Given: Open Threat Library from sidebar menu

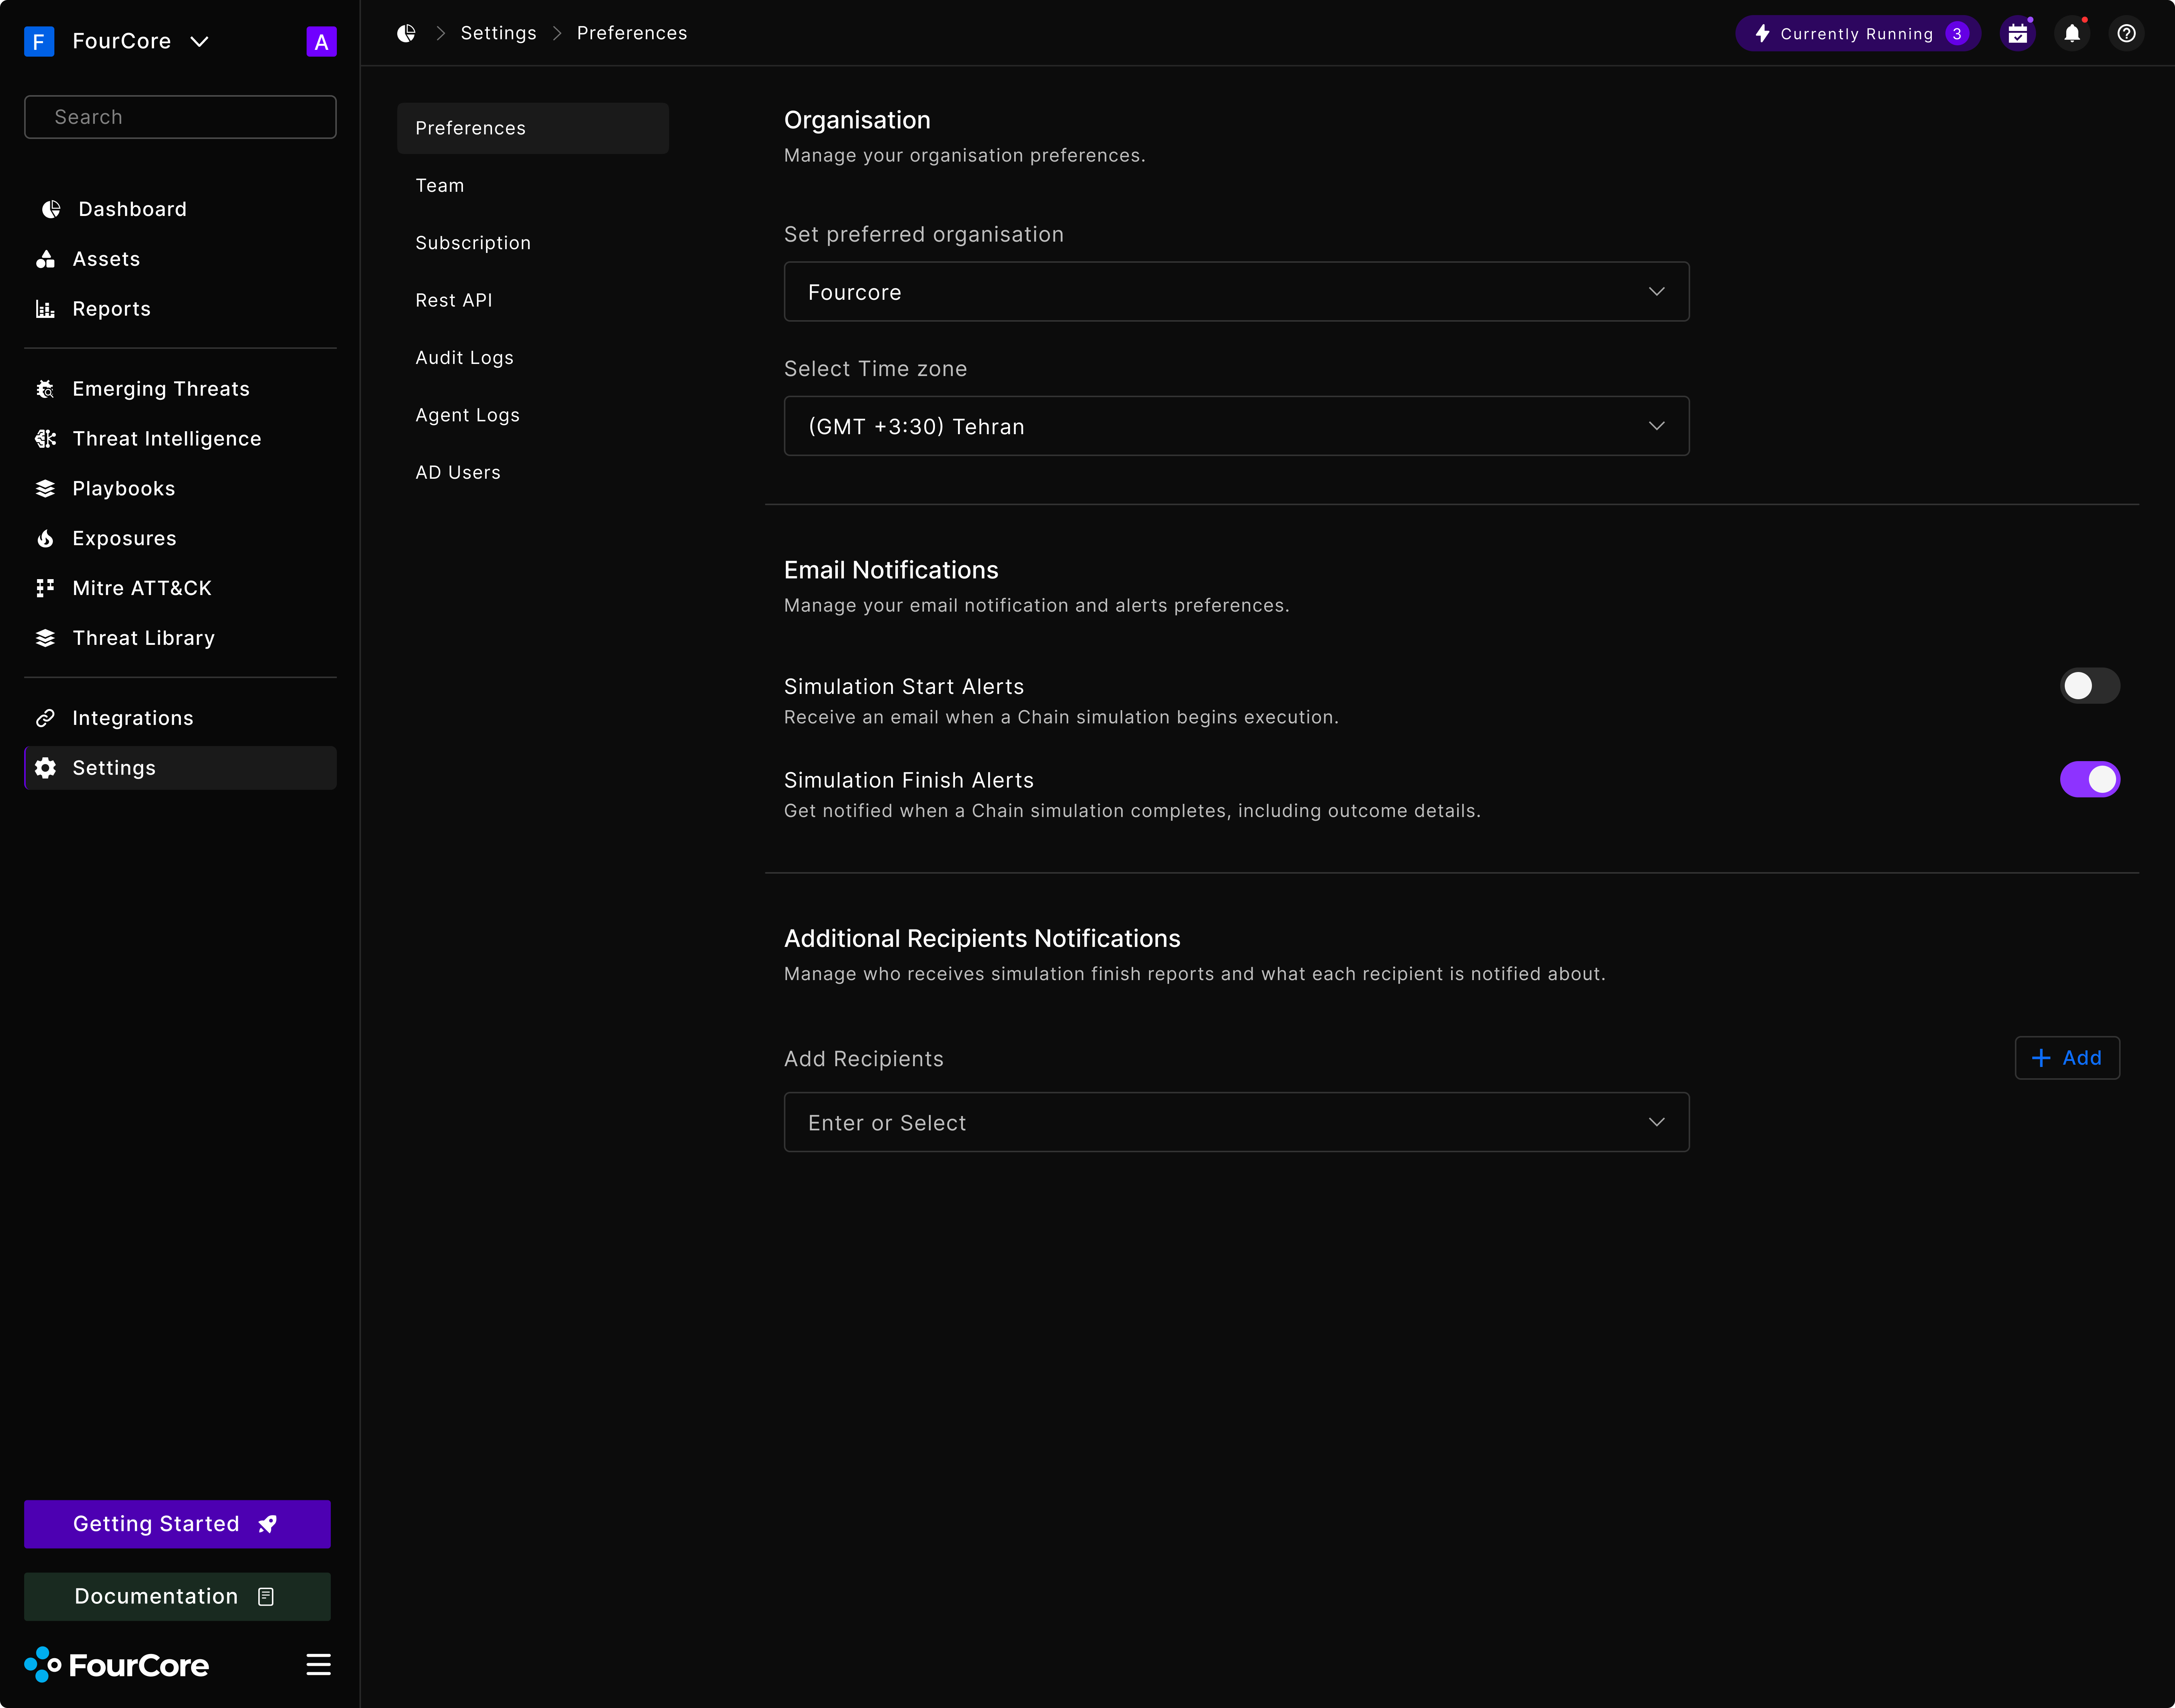Looking at the screenshot, I should pyautogui.click(x=180, y=638).
